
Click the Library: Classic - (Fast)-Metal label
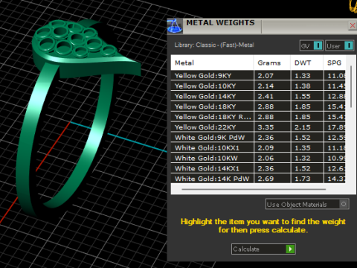click(214, 45)
